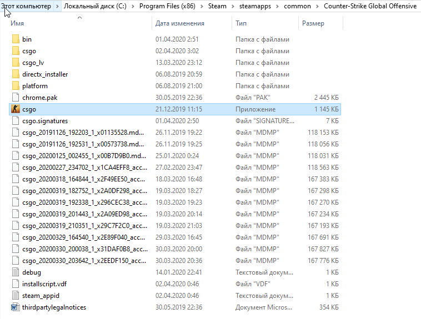Viewport: 421px width, 319px height.
Task: Click the csgo_lv folder icon
Action: point(16,63)
